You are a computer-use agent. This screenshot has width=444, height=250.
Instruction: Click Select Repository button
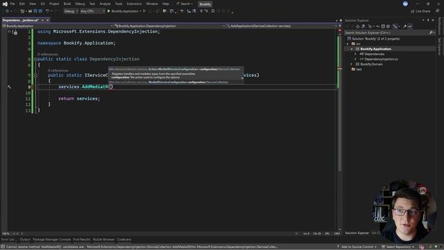398,247
